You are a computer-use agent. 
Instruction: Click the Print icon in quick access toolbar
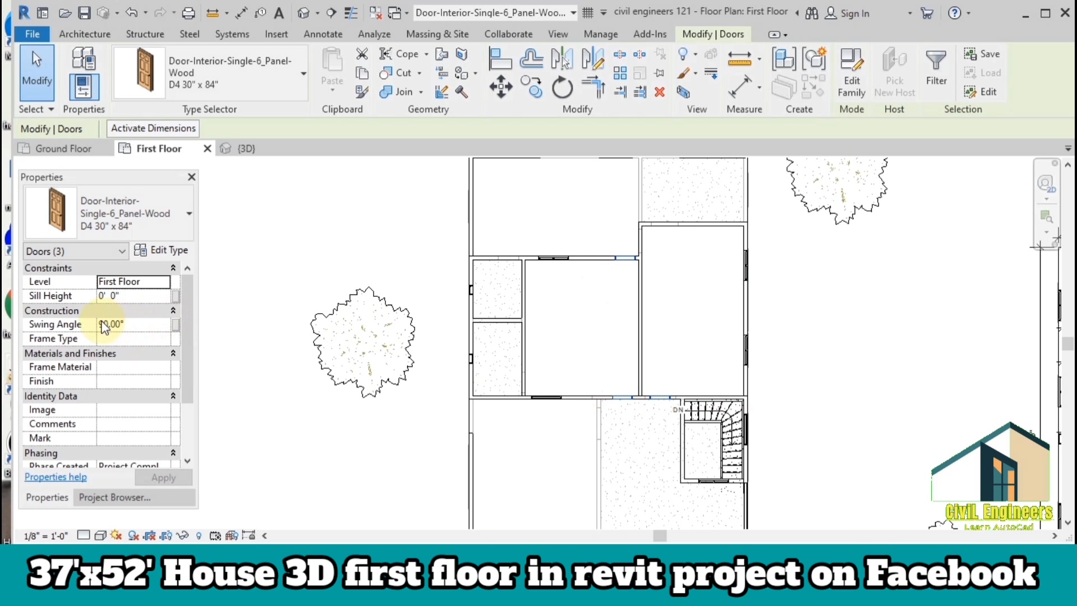point(188,13)
